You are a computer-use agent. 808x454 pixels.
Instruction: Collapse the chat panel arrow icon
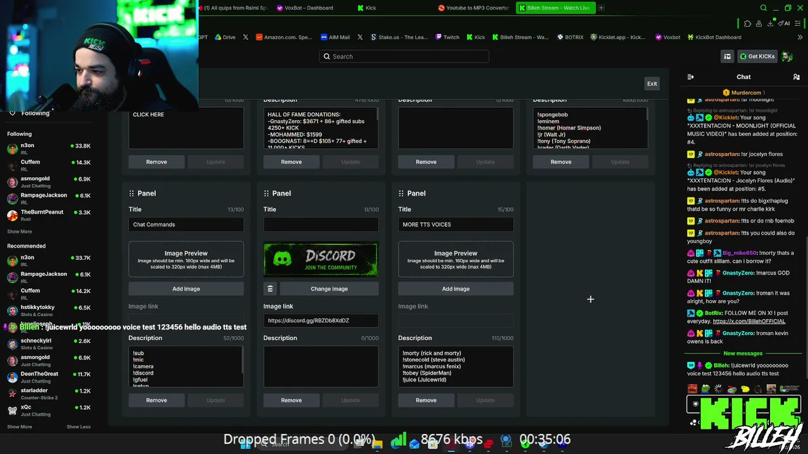[x=691, y=77]
